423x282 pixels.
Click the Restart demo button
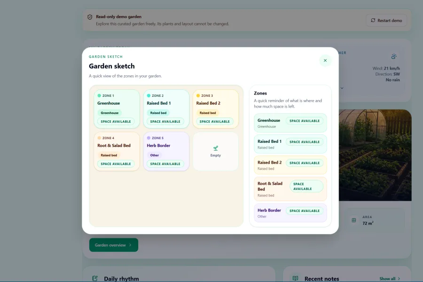click(386, 21)
